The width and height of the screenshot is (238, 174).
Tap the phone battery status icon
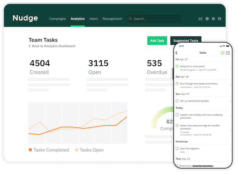[x=228, y=46]
